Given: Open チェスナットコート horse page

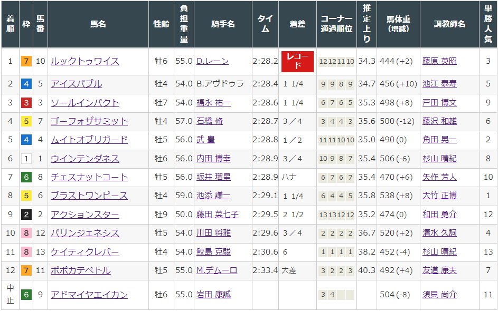Looking at the screenshot, I should point(89,177).
